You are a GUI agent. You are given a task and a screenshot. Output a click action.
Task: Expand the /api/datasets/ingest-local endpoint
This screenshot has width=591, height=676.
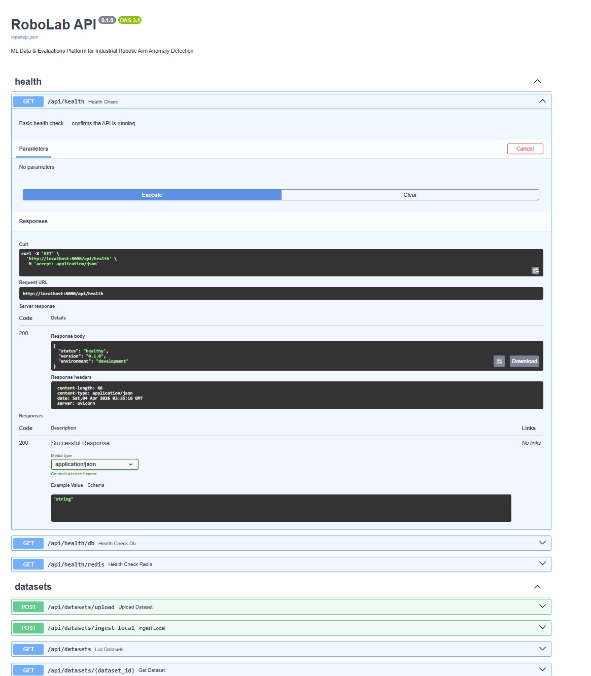[x=542, y=628]
